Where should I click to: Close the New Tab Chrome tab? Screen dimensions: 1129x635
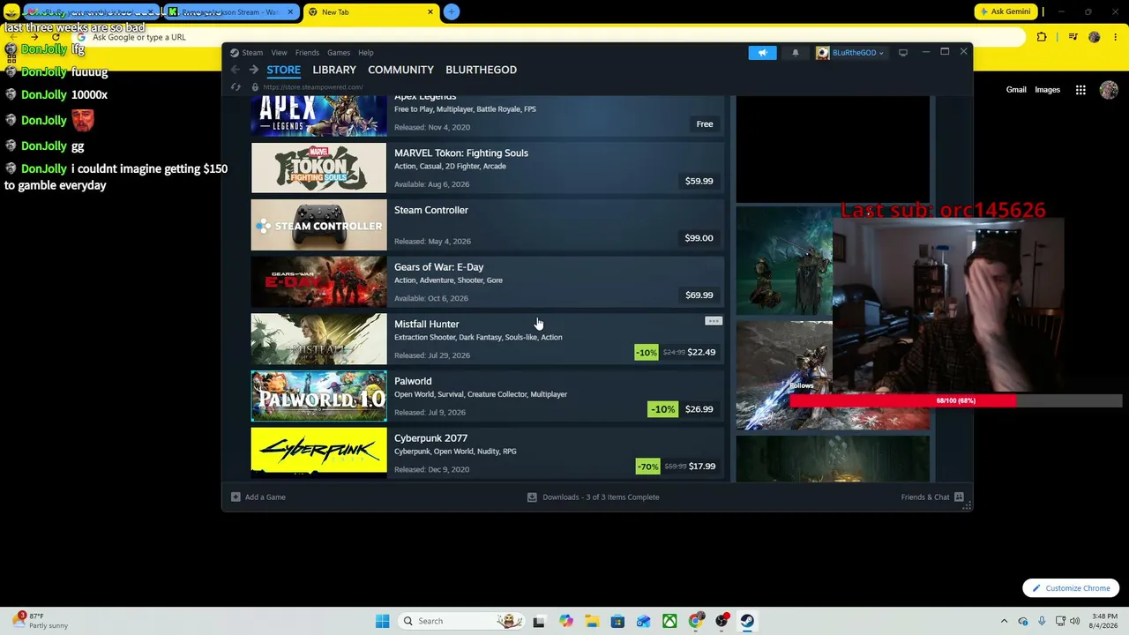click(x=430, y=12)
